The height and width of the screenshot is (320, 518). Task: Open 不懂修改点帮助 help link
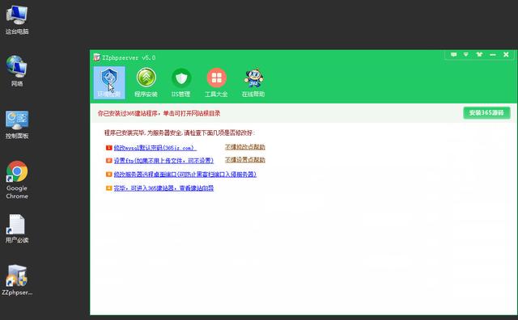click(245, 147)
